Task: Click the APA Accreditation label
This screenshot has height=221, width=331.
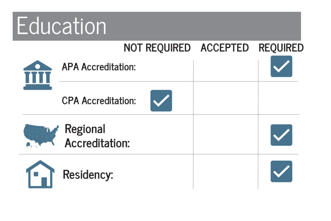Action: [99, 67]
